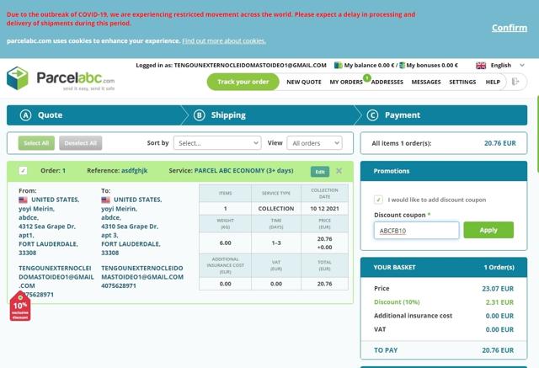Viewport: 539px width, 368px height.
Task: Click the Discount coupon input field
Action: pos(416,230)
